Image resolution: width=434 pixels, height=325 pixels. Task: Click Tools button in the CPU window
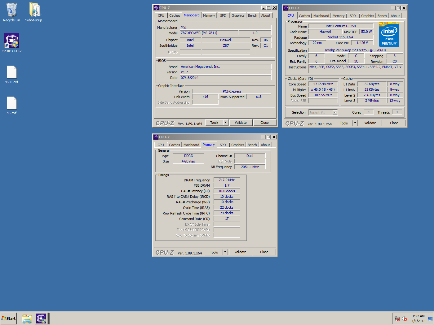click(344, 123)
